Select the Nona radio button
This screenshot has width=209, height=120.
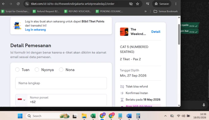coord(61,70)
